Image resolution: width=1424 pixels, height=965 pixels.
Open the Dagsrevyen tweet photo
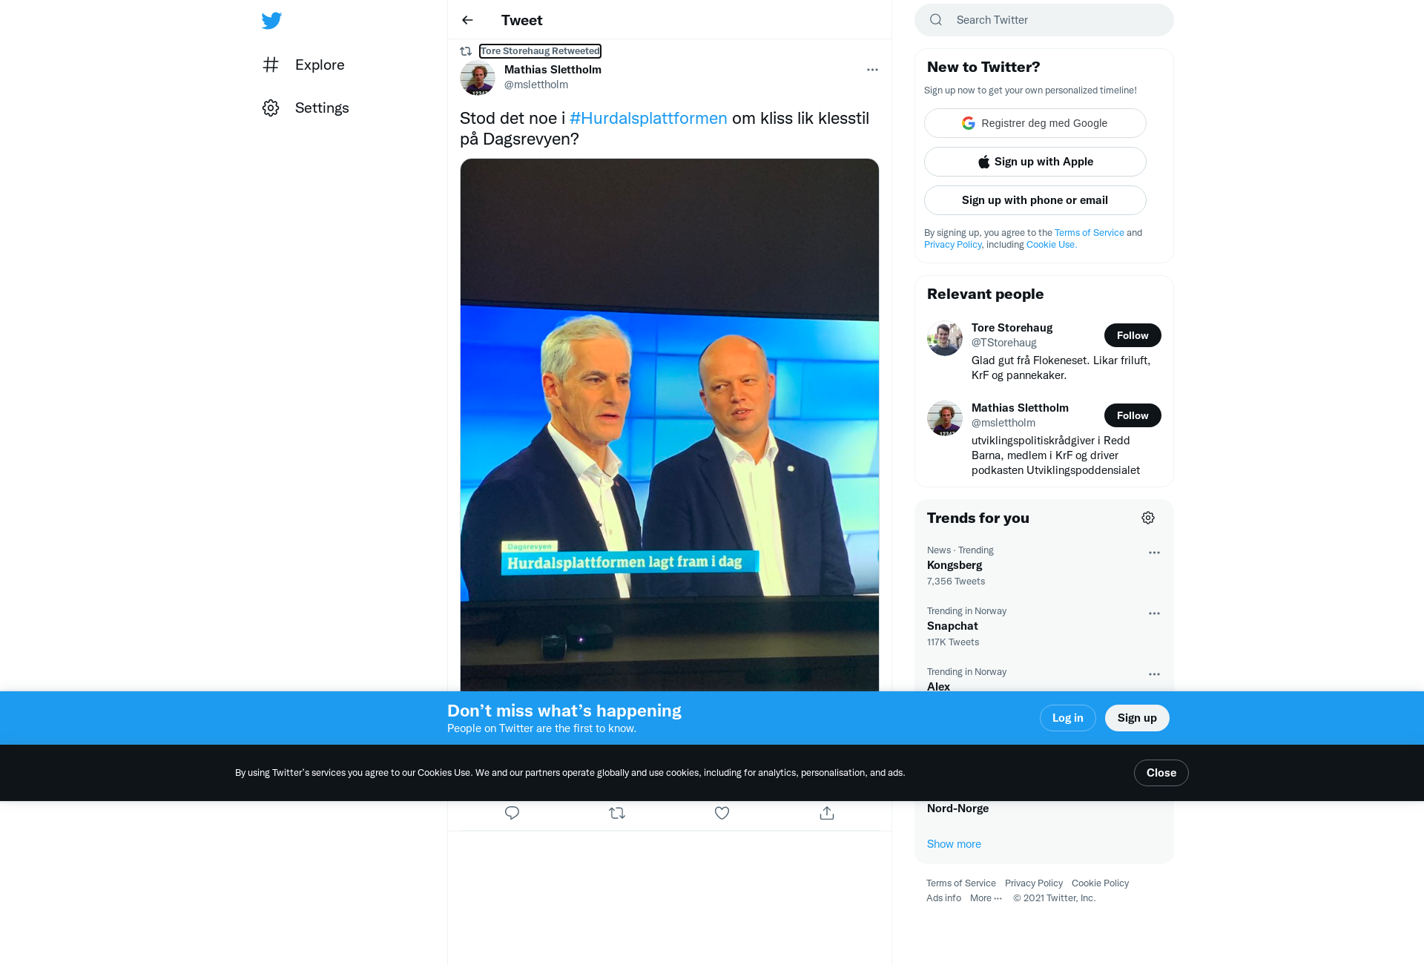pos(670,425)
